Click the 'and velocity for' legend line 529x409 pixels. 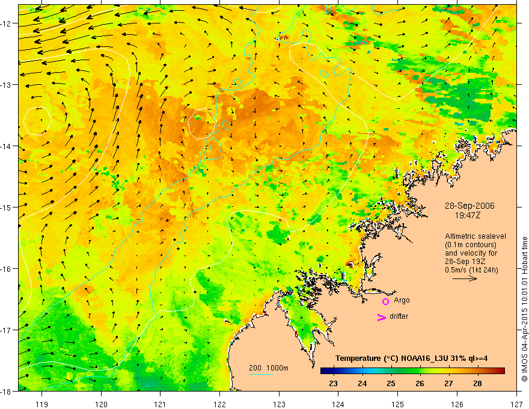tap(471, 253)
